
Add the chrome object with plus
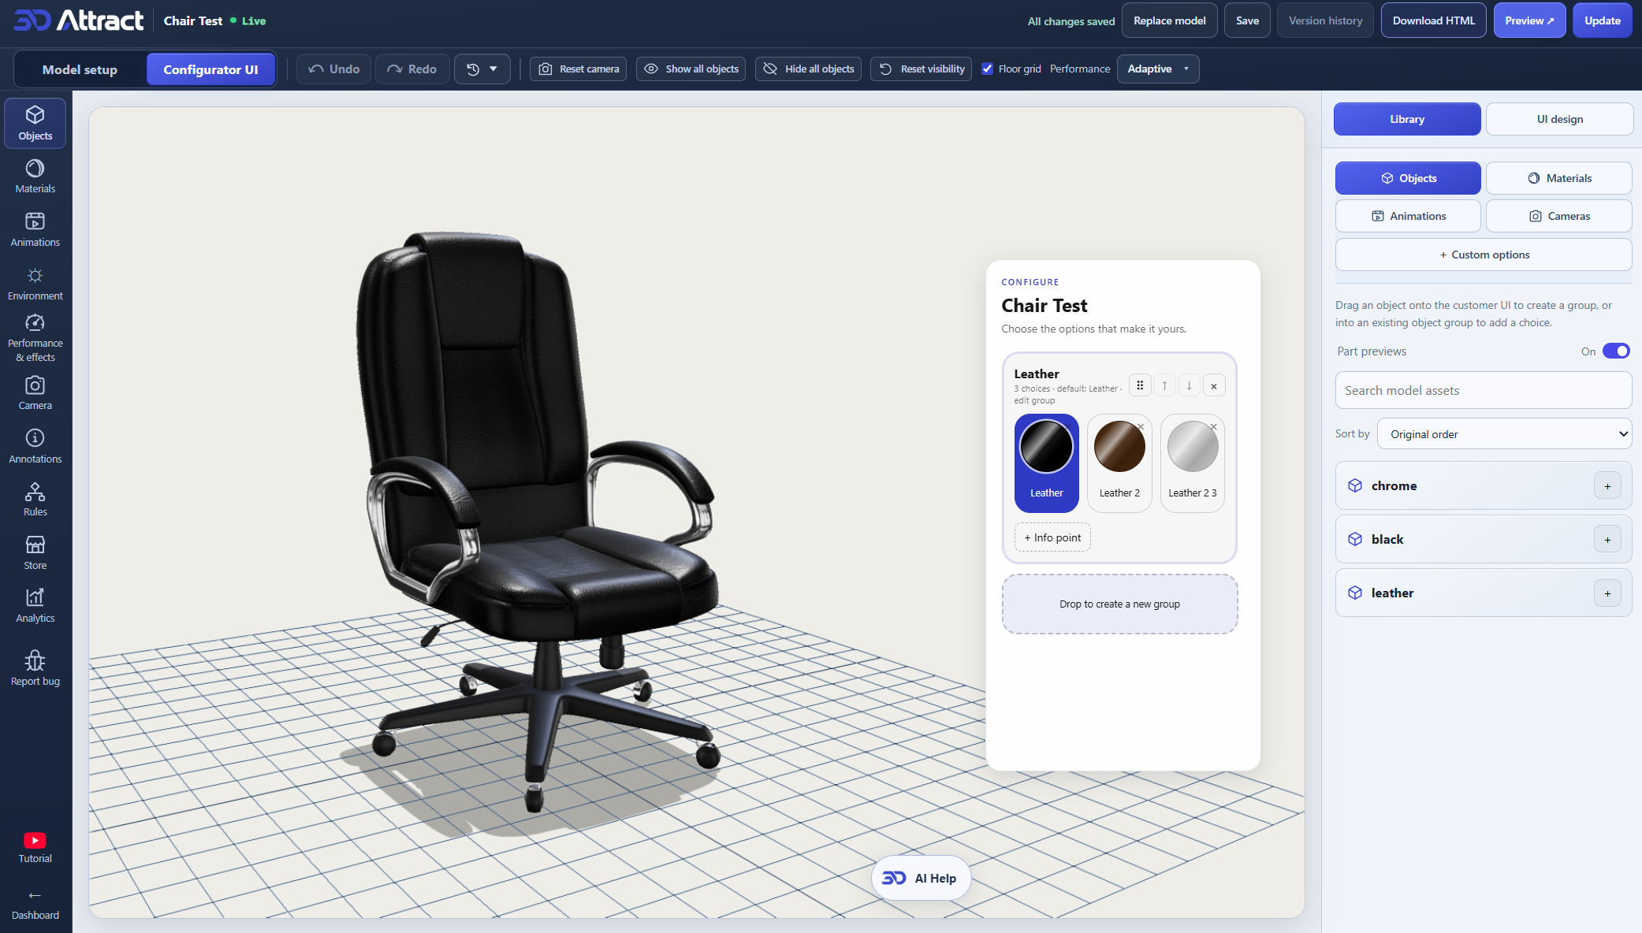[1607, 486]
